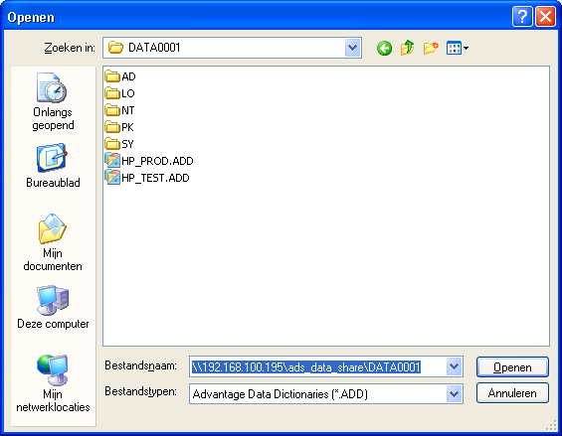The height and width of the screenshot is (436, 562).
Task: Expand the Zoeken in folder dropdown
Action: tap(353, 48)
